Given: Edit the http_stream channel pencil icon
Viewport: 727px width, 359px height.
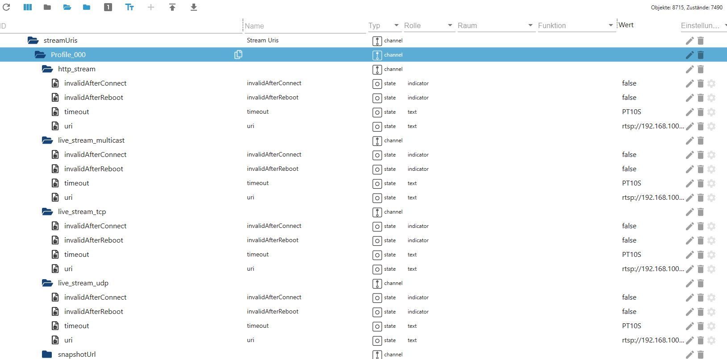Looking at the screenshot, I should click(689, 69).
